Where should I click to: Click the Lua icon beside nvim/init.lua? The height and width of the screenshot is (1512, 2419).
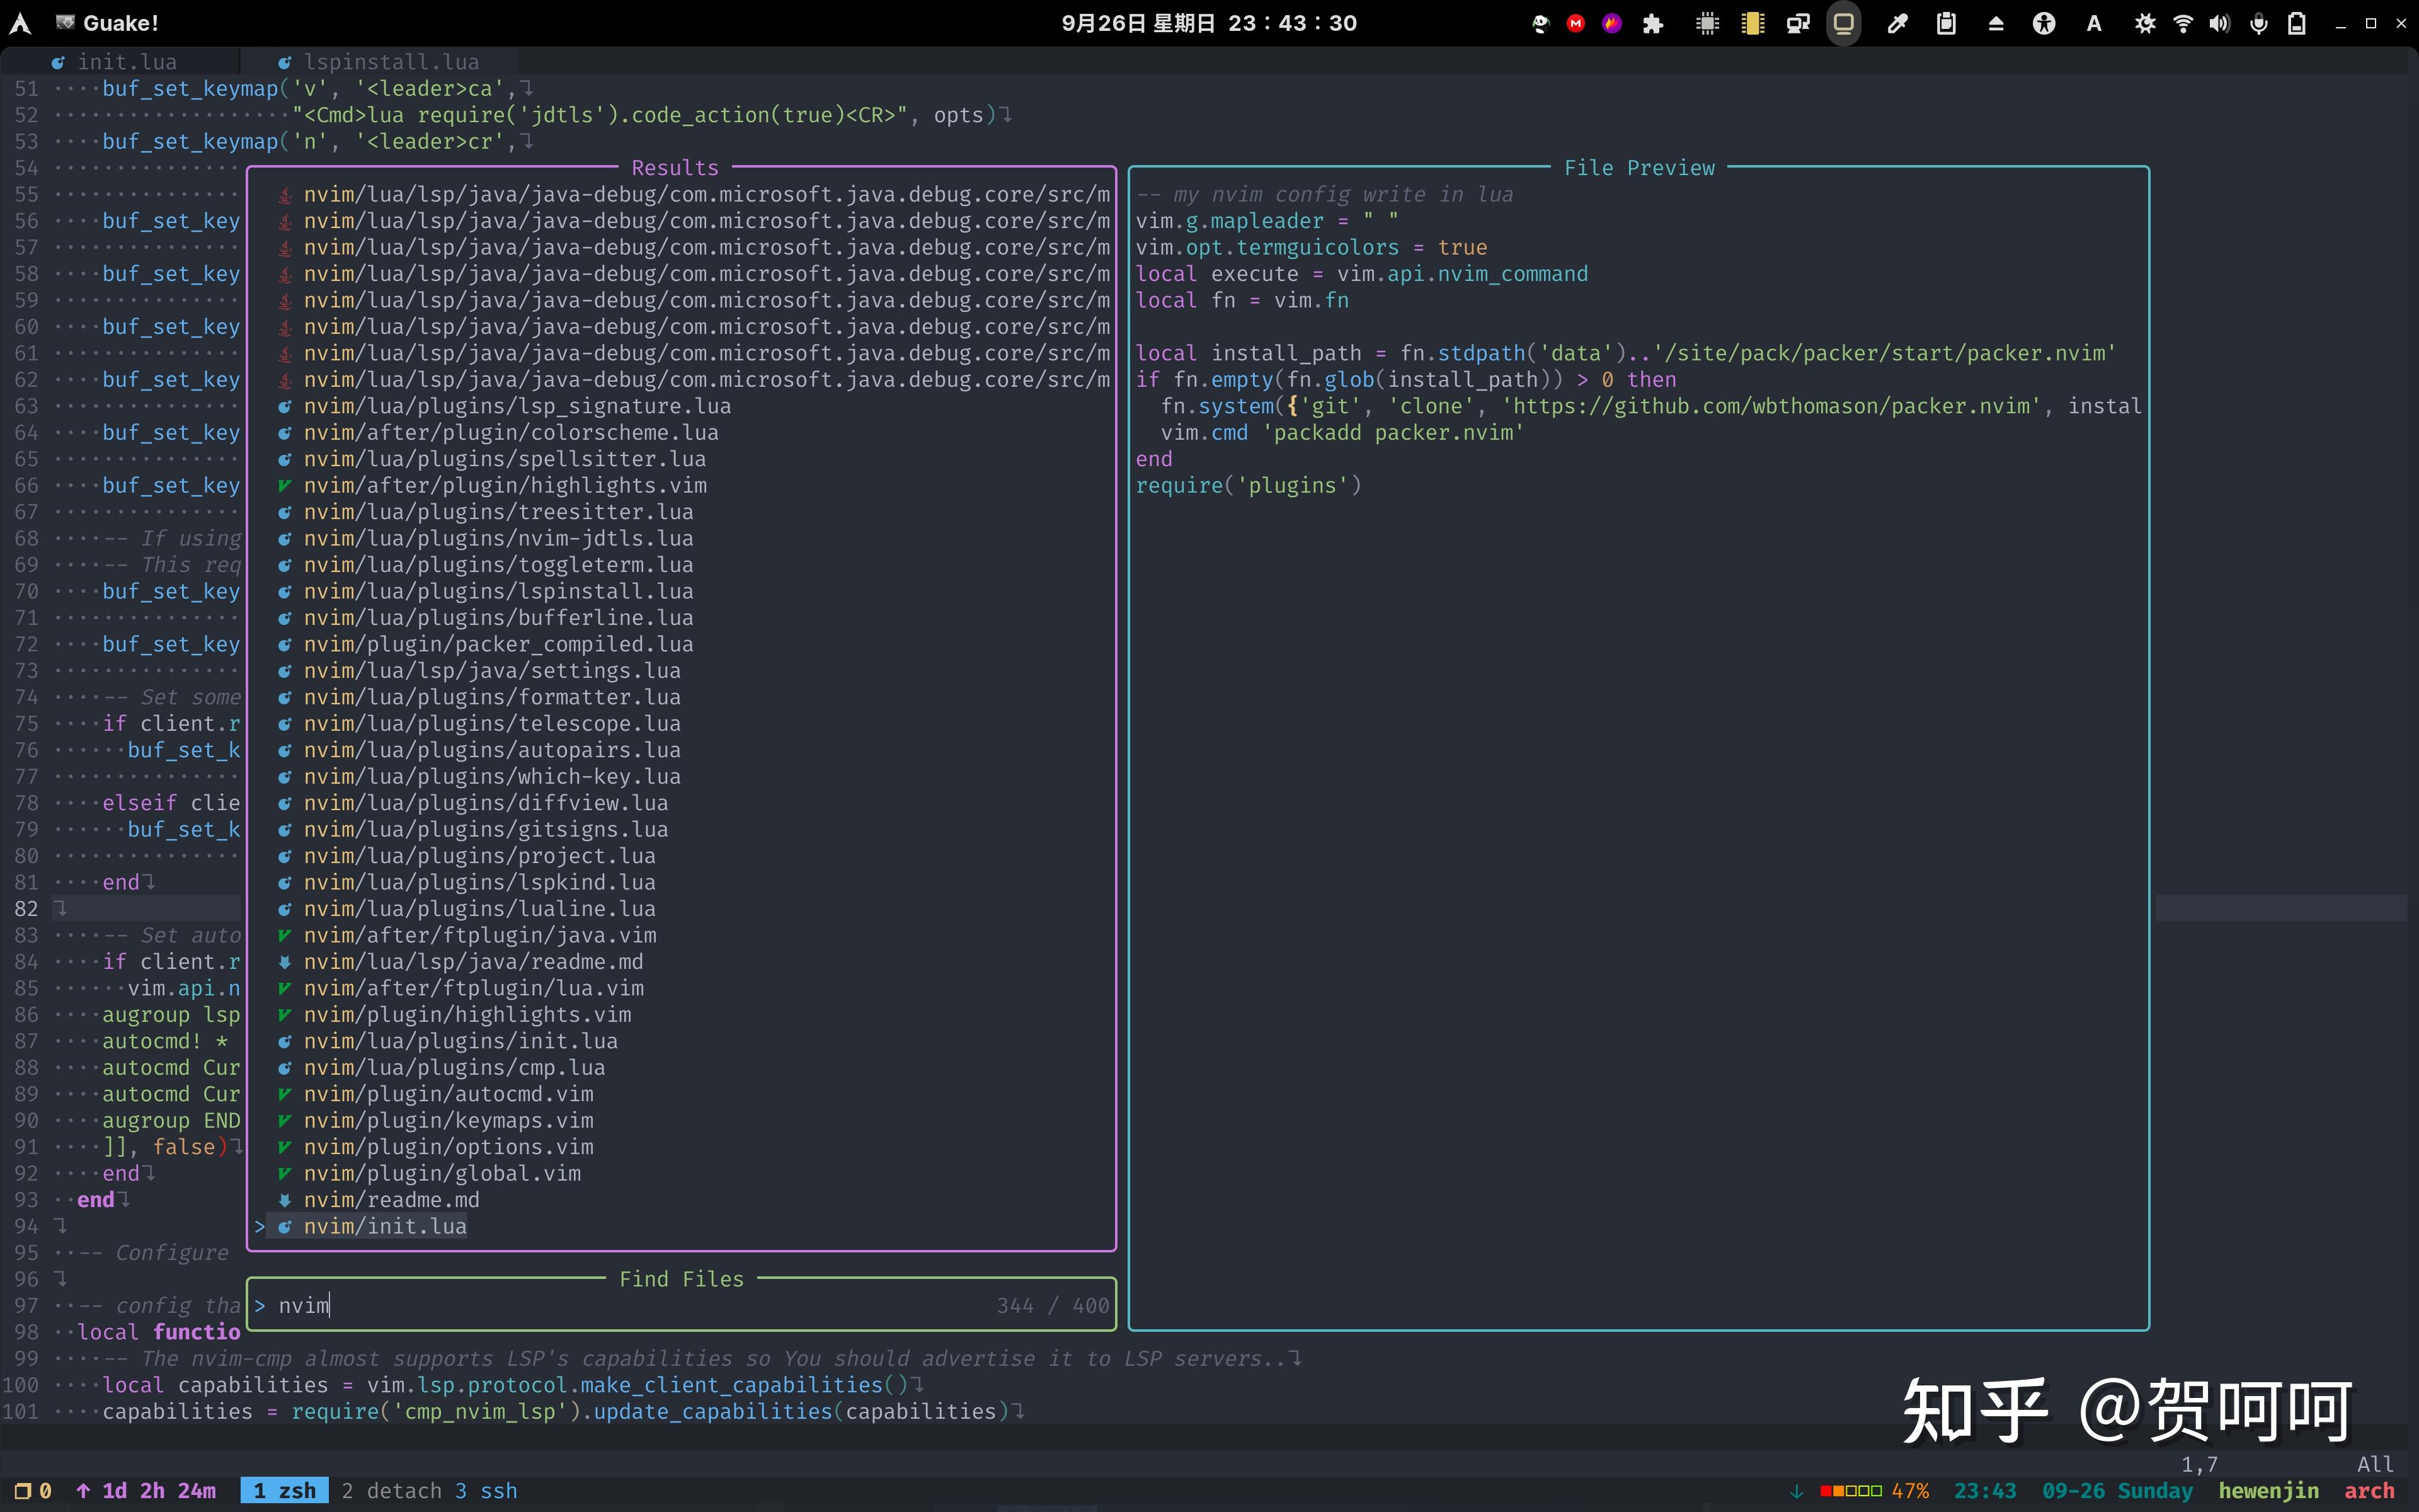click(x=285, y=1226)
